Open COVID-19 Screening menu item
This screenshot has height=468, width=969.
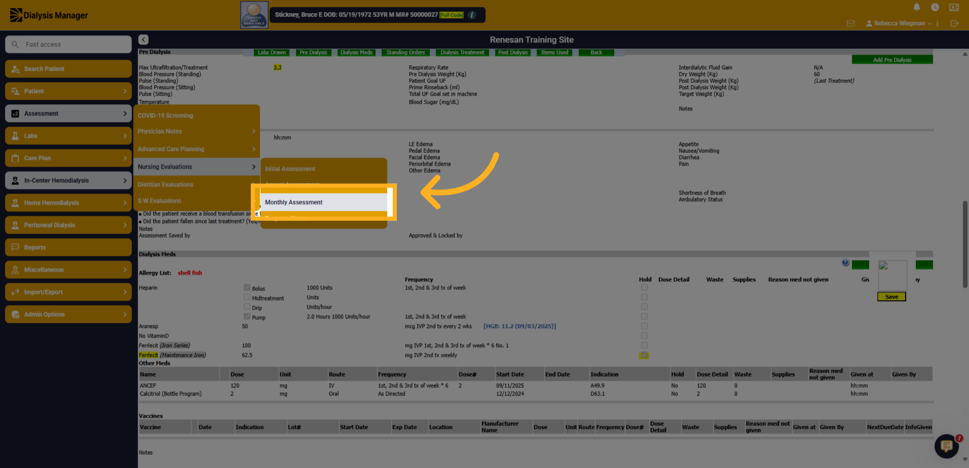tap(197, 115)
